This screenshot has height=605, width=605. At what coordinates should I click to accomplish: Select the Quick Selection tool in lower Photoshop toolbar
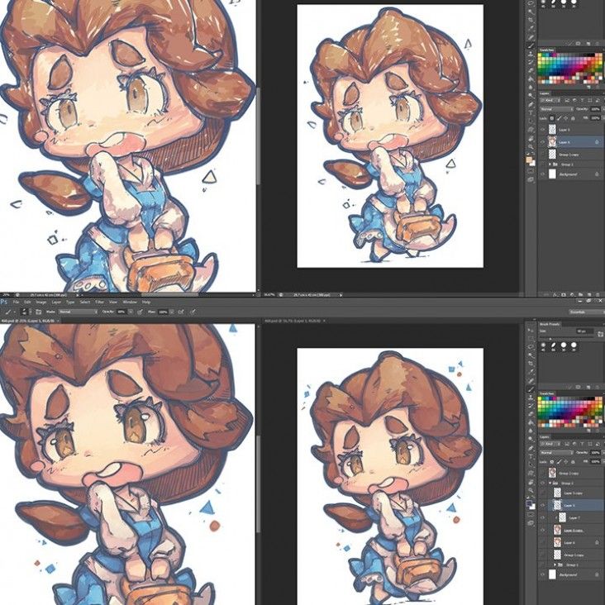531,355
